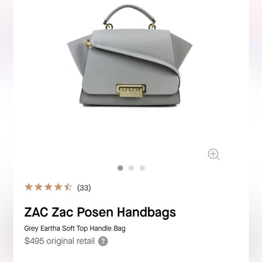Image resolution: width=262 pixels, height=262 pixels.
Task: Click the bag's top handle in photo
Action: [x=130, y=14]
